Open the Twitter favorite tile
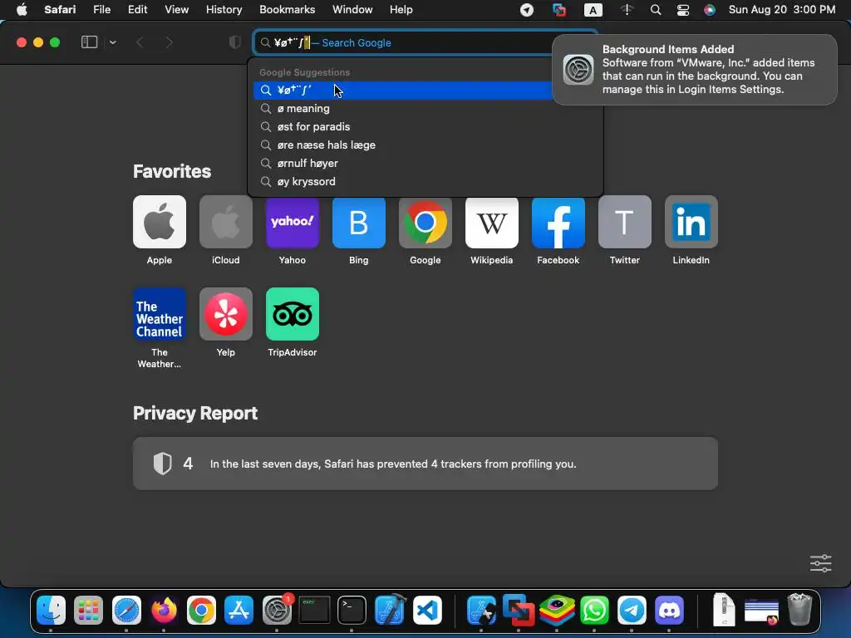 pyautogui.click(x=625, y=222)
